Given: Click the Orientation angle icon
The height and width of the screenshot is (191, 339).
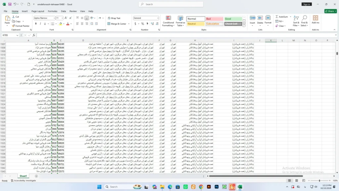Looking at the screenshot, I should click(92, 18).
